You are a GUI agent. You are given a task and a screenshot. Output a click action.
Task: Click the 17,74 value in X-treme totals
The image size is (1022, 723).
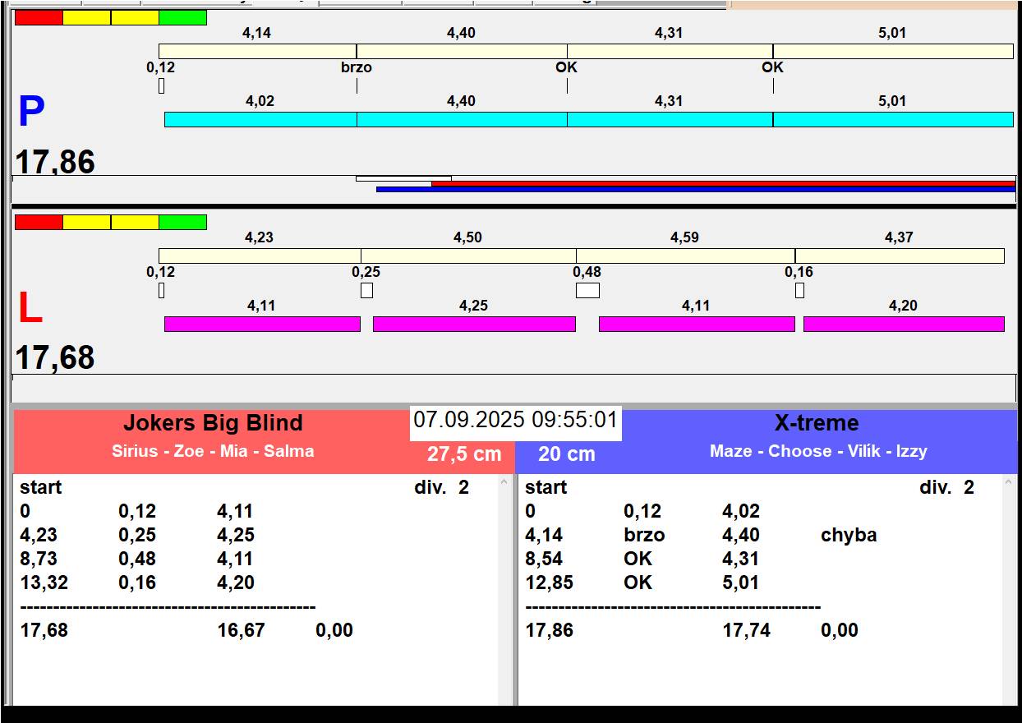coord(747,630)
